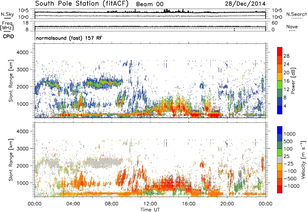
Task: Click the red top of power color bar
Action: tap(280, 51)
